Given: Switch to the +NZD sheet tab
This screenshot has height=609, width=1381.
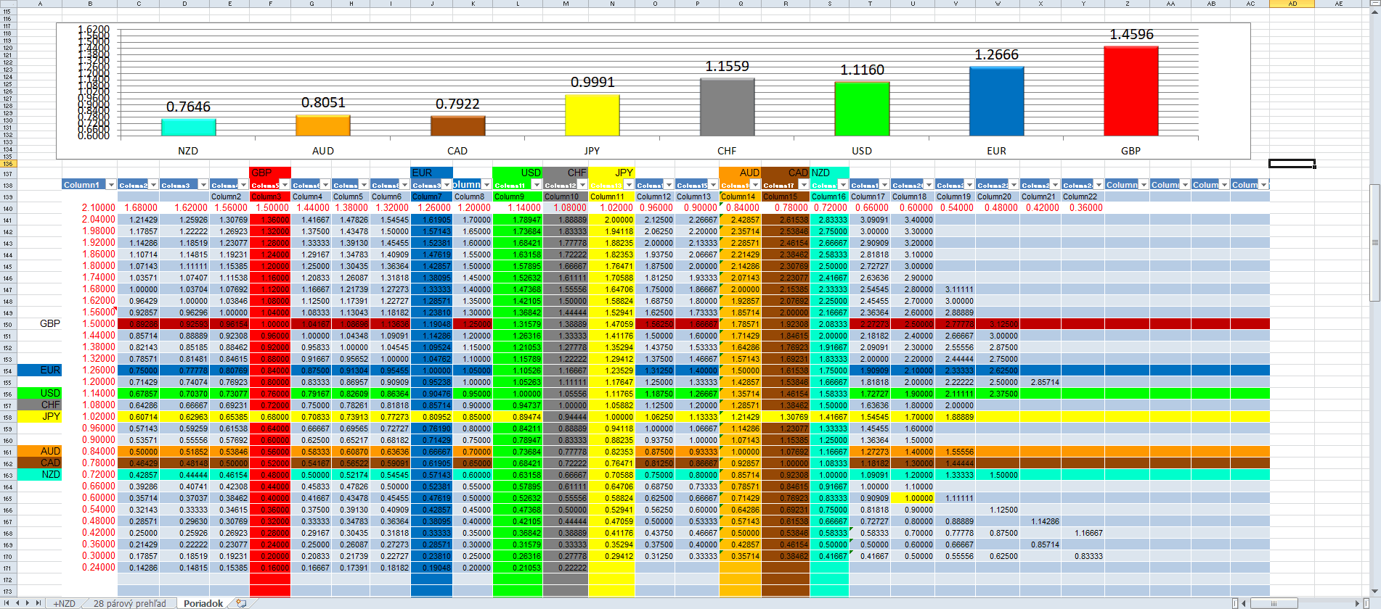Looking at the screenshot, I should [64, 603].
